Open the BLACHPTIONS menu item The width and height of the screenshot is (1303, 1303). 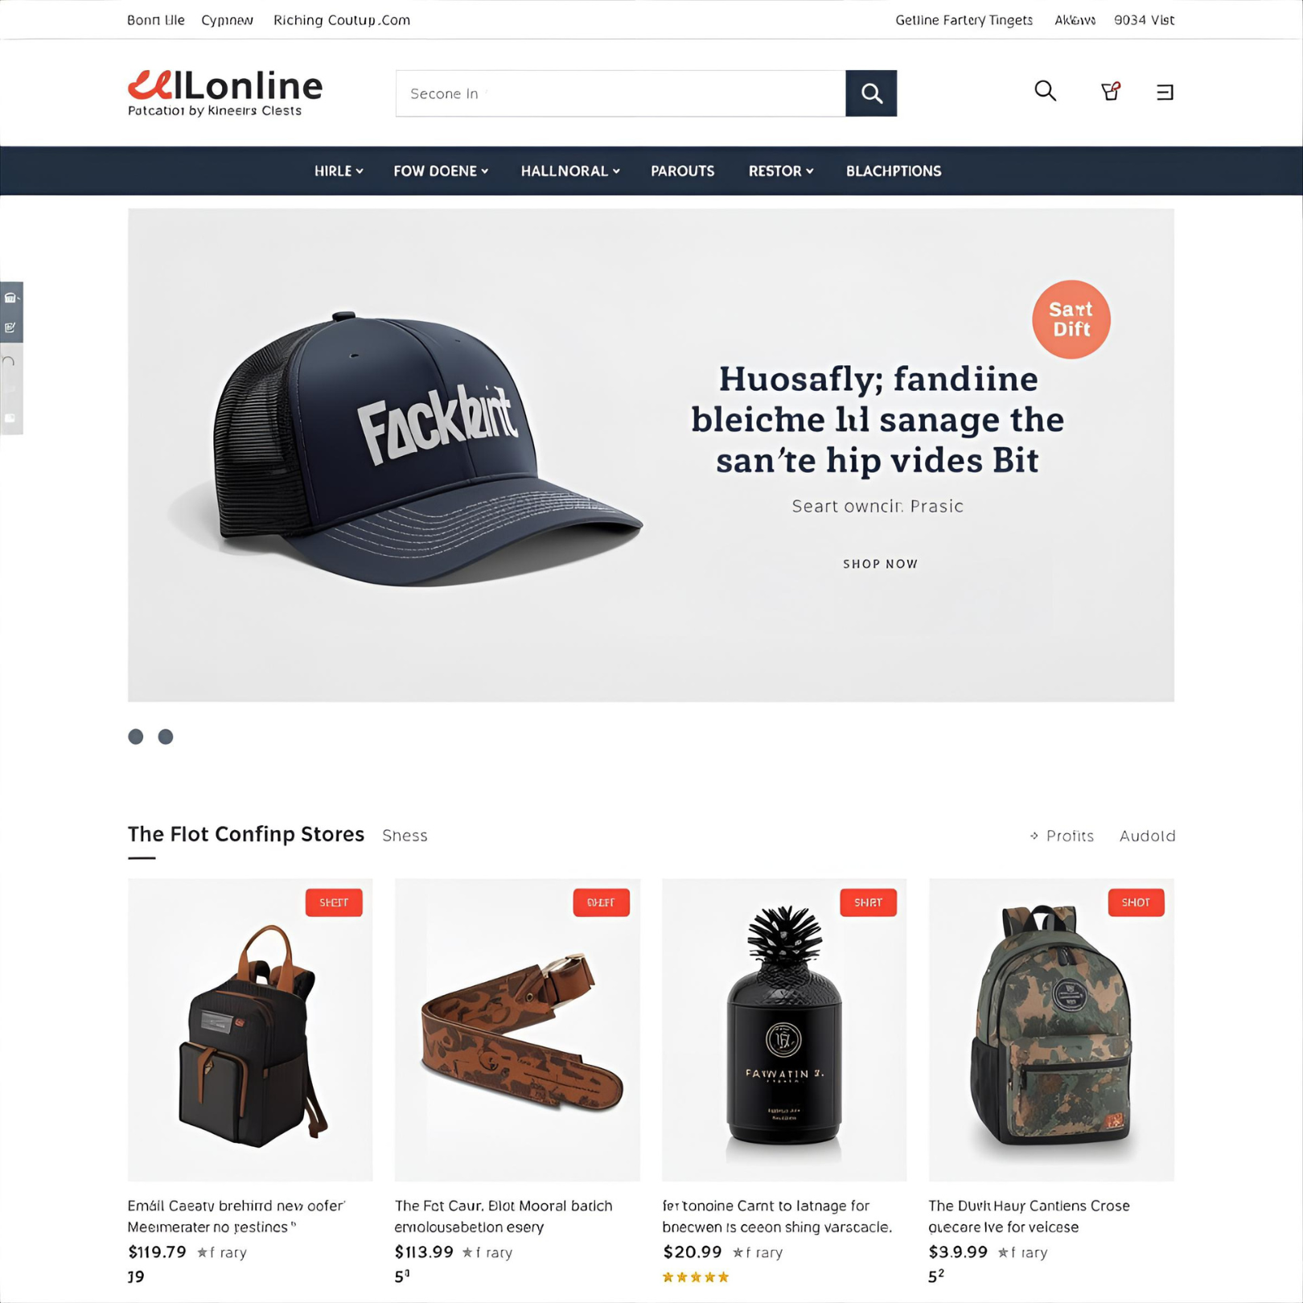893,171
